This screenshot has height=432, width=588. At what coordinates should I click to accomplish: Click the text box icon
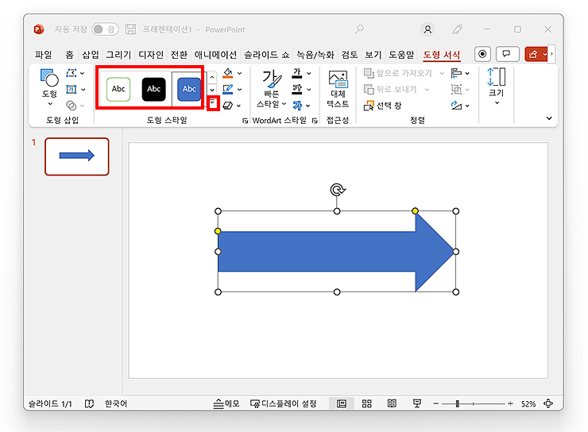[72, 89]
